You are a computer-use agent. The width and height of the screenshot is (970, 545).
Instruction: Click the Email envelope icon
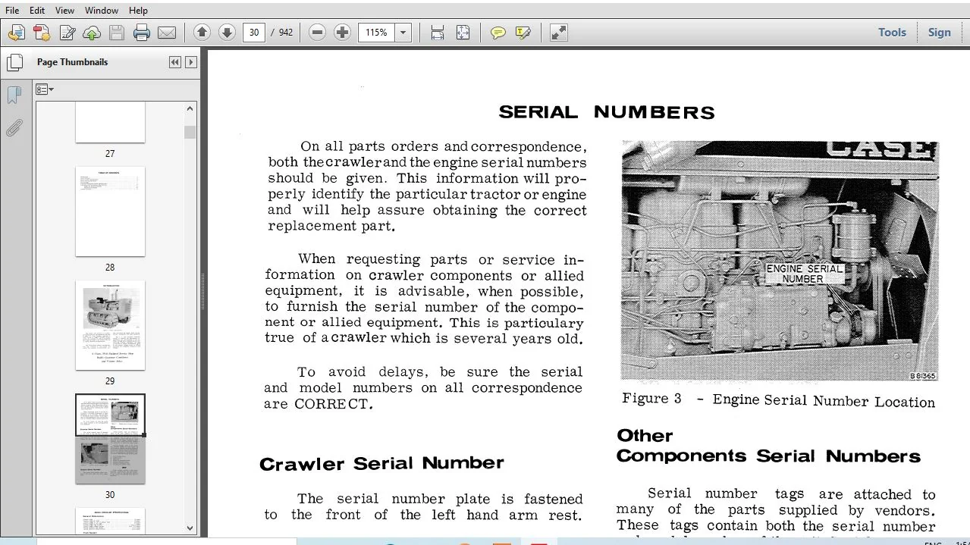(x=167, y=33)
